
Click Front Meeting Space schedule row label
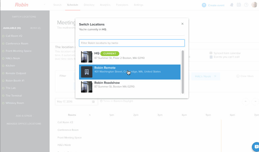pyautogui.click(x=69, y=138)
